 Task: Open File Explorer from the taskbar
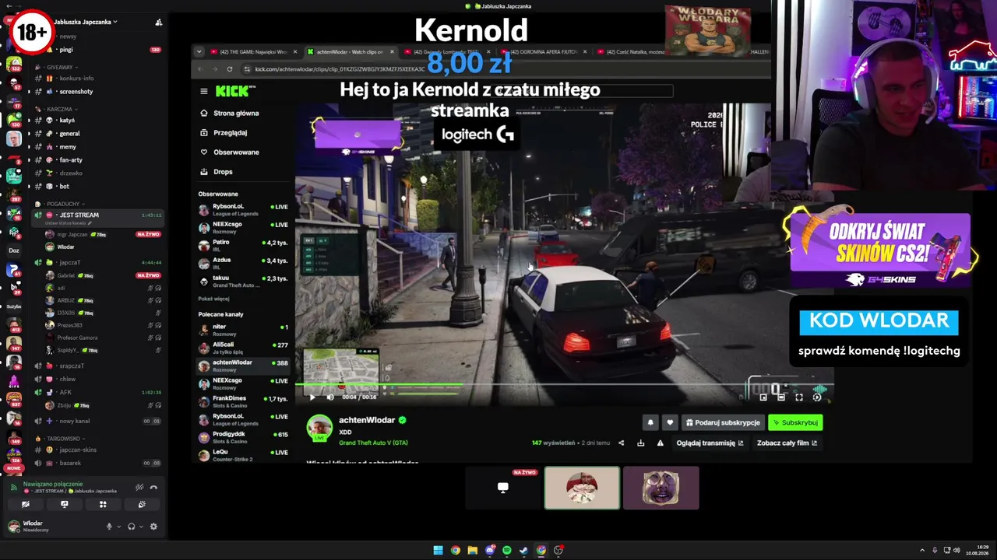472,551
